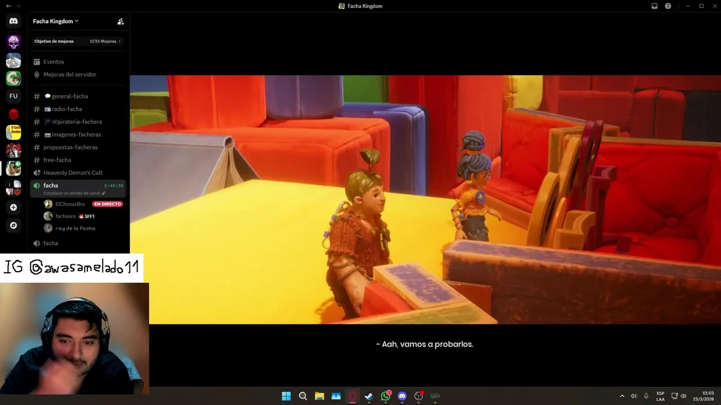Open Discord direct messages home icon
The width and height of the screenshot is (721, 405).
pos(14,21)
